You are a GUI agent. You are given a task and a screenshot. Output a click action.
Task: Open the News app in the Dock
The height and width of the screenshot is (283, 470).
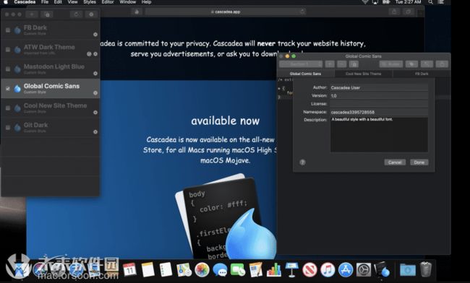[x=309, y=270]
